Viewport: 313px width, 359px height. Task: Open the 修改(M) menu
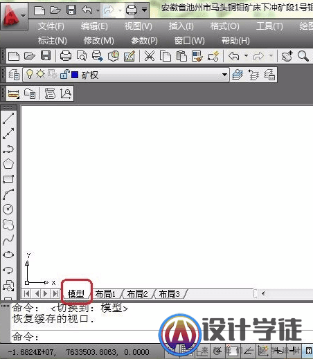click(x=99, y=41)
